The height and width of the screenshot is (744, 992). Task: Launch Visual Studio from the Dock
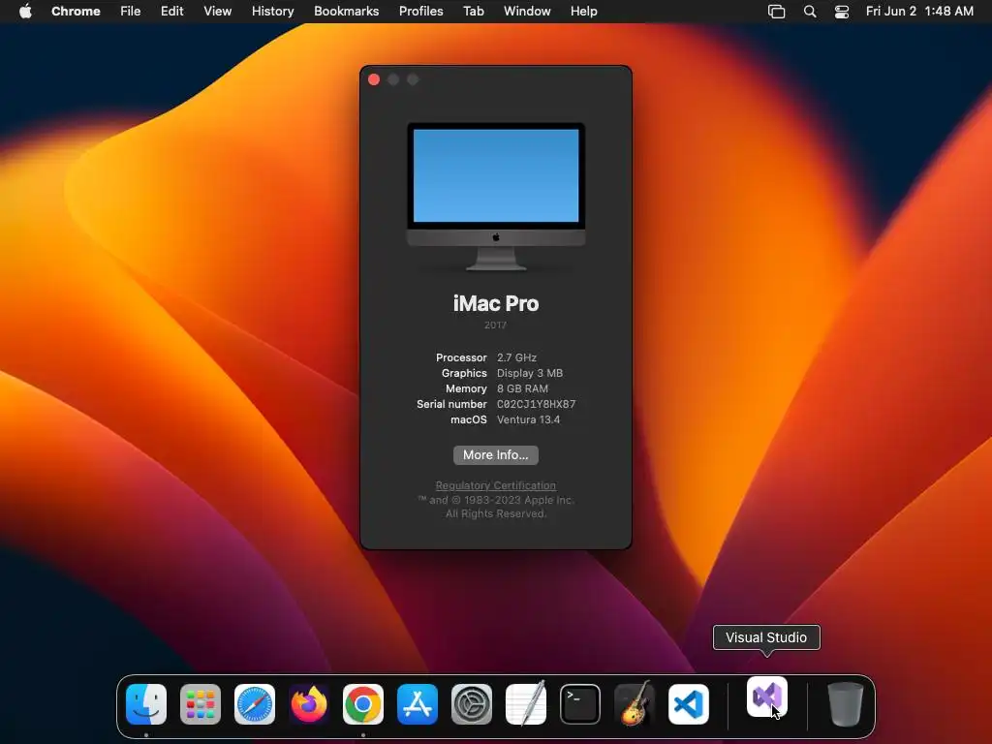(x=767, y=697)
